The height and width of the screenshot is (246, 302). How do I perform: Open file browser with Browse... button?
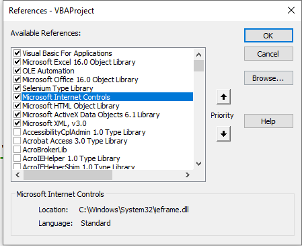268,78
